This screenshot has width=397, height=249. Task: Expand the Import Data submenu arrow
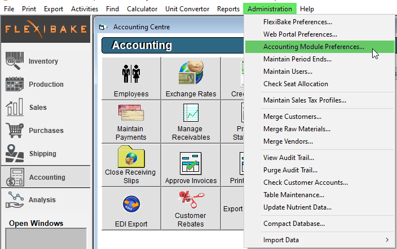coord(387,240)
